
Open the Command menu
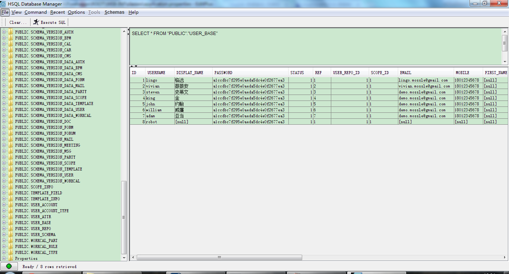(x=36, y=12)
